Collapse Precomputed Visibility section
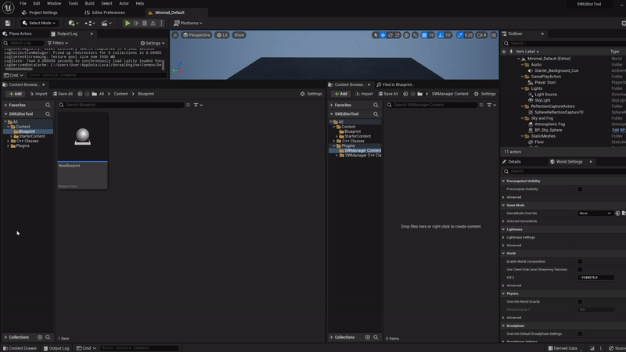This screenshot has width=626, height=352. pos(503,181)
